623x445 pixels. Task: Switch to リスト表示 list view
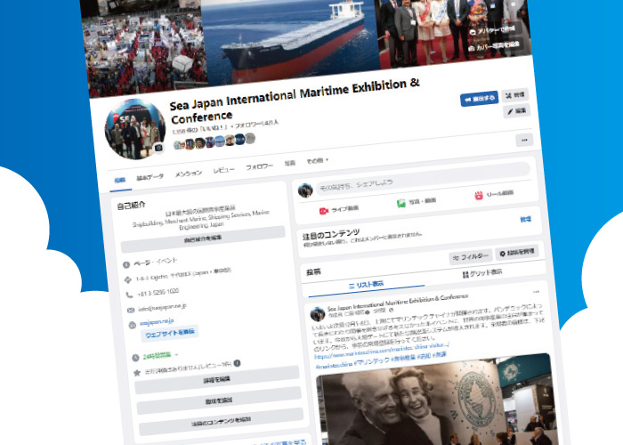[x=366, y=285]
